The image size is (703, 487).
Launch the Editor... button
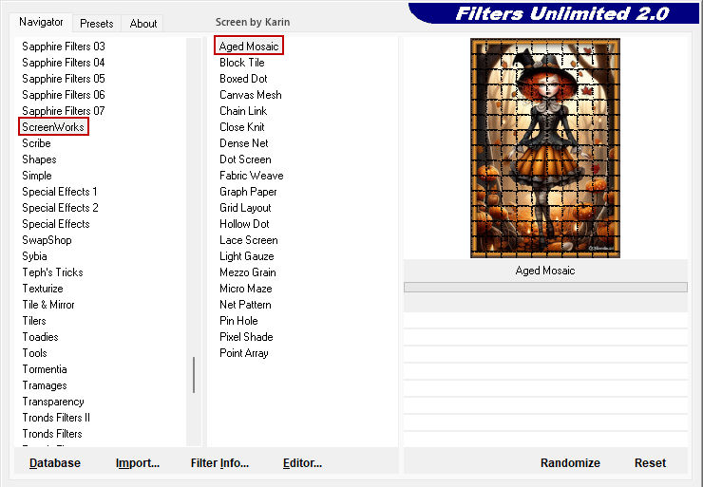pyautogui.click(x=302, y=463)
